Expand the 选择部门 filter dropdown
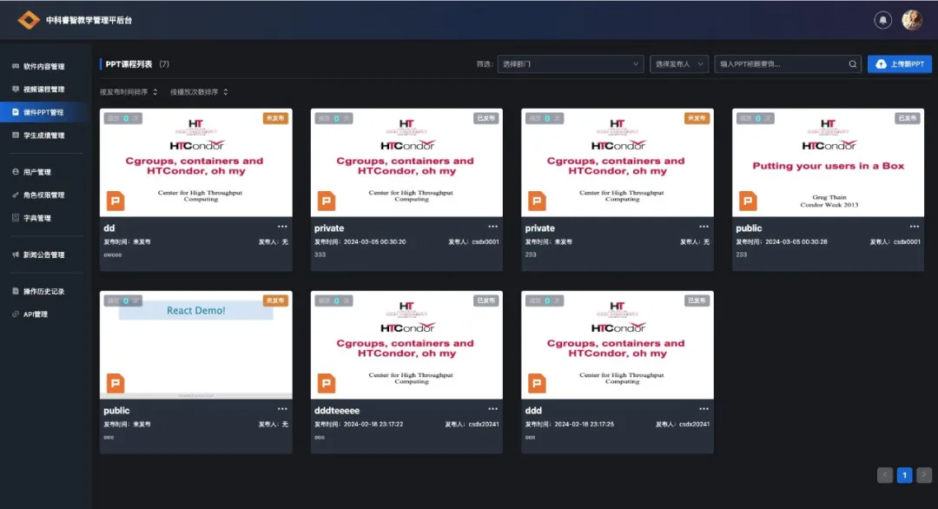The width and height of the screenshot is (938, 509). click(x=569, y=64)
